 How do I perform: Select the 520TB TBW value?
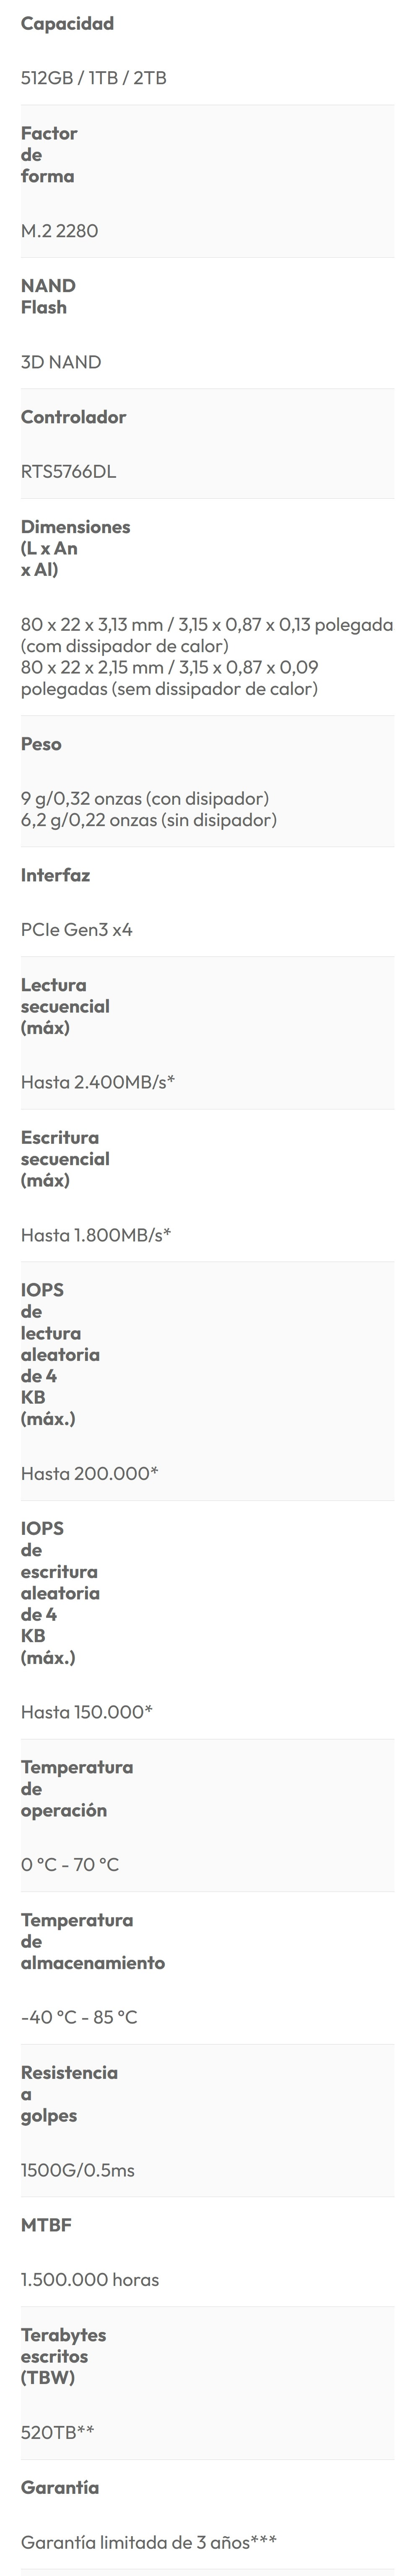[x=58, y=2432]
